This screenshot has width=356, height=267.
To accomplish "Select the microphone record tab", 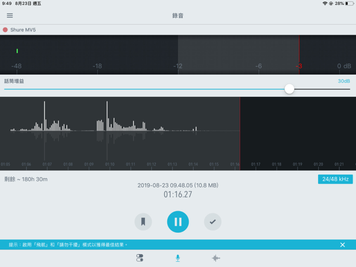I will pyautogui.click(x=178, y=258).
